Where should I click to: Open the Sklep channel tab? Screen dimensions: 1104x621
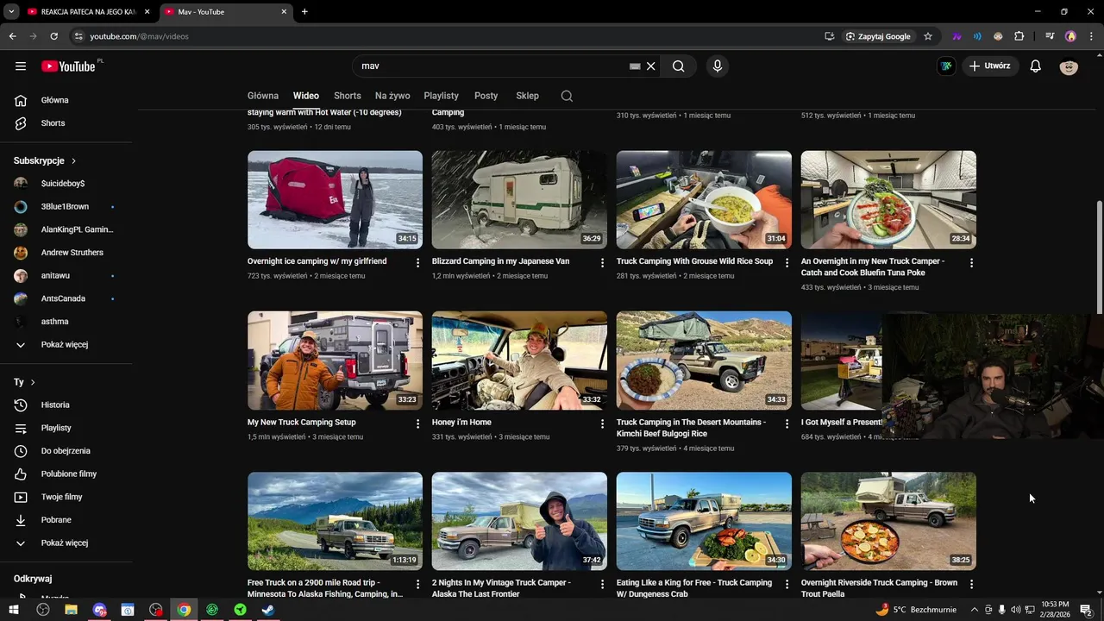click(527, 96)
